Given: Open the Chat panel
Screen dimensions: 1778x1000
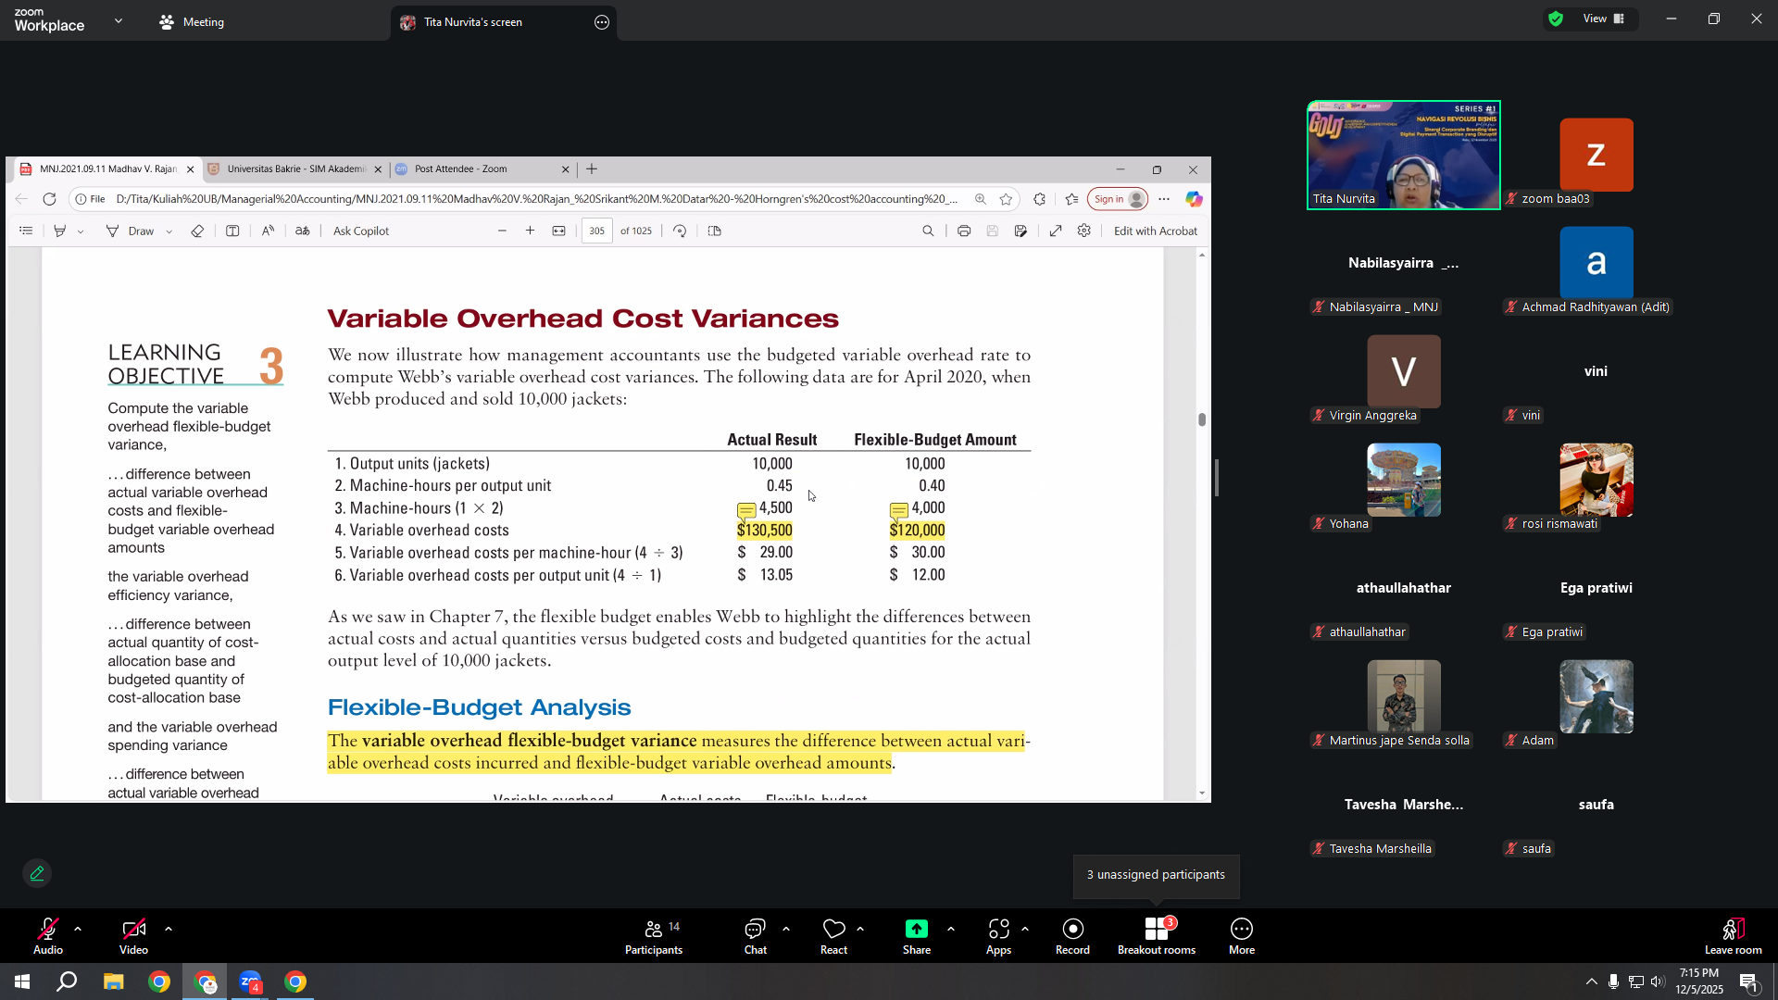Looking at the screenshot, I should [x=756, y=935].
